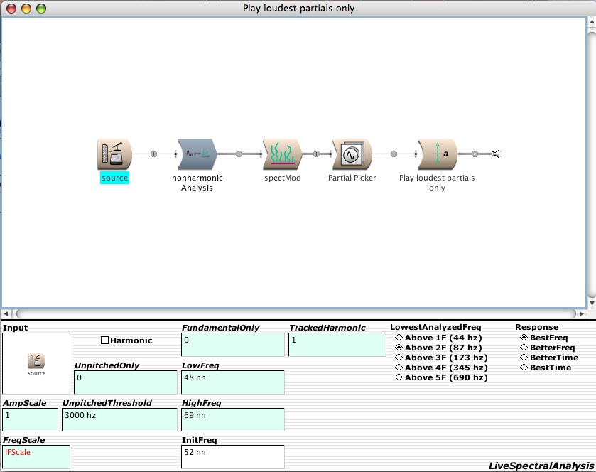Click the UnpitchedOnly field

(126, 382)
